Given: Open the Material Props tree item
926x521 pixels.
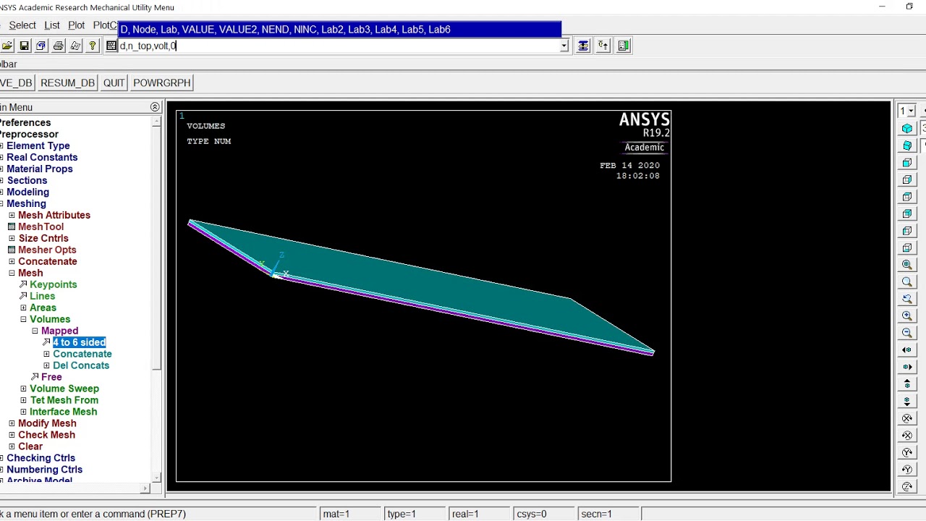Looking at the screenshot, I should tap(40, 169).
